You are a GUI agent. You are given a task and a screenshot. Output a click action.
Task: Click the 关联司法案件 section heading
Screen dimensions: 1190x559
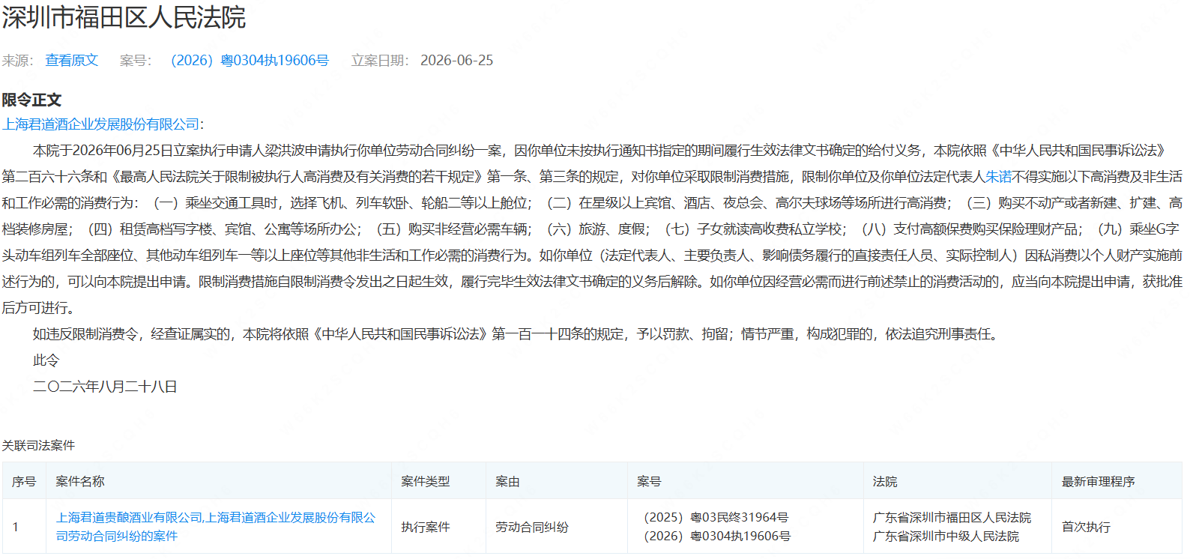pos(38,445)
